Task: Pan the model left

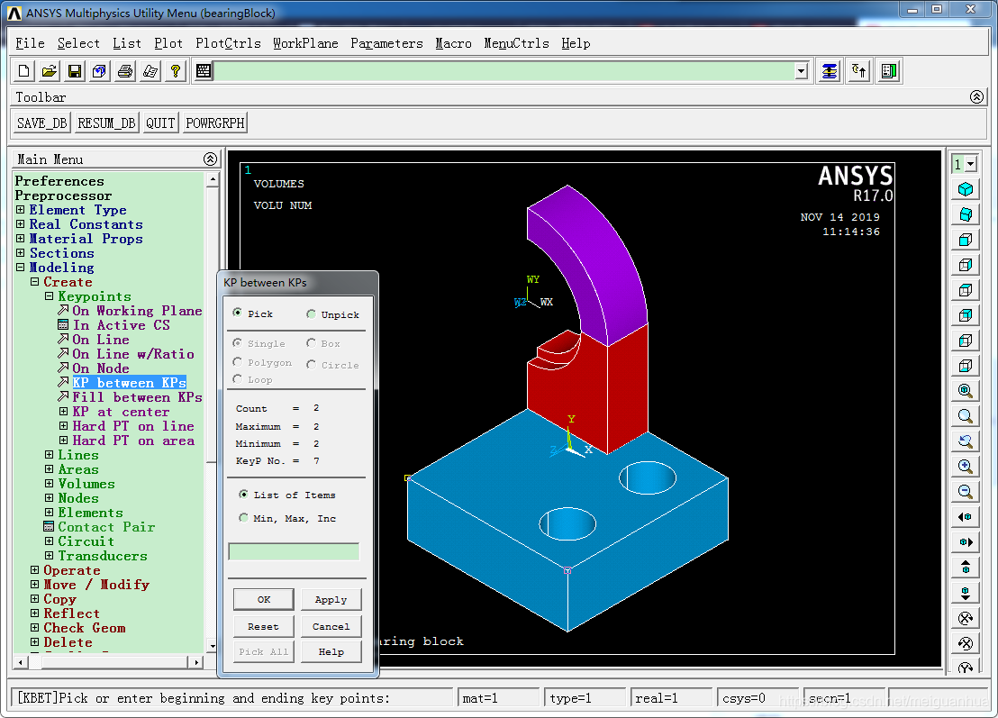Action: coord(966,517)
